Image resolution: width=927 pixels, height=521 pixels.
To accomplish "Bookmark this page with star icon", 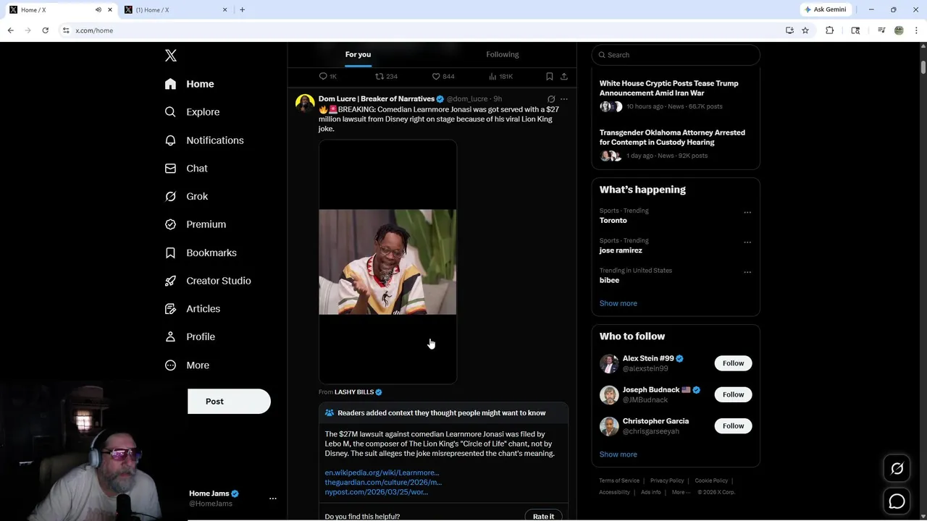I will pyautogui.click(x=805, y=30).
